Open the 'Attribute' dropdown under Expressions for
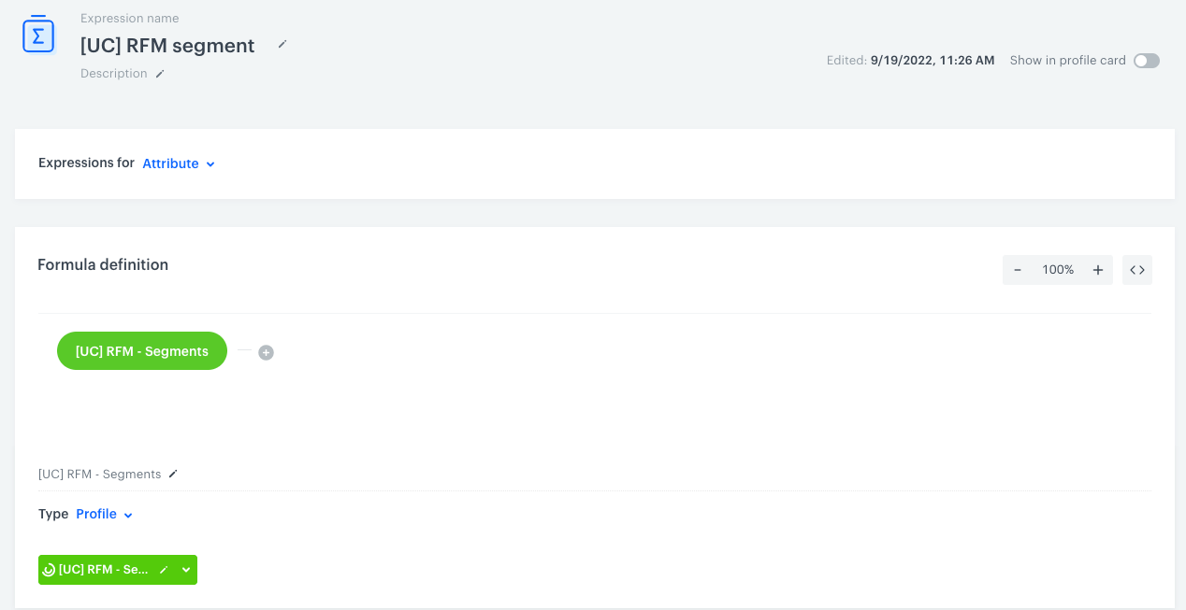The height and width of the screenshot is (610, 1186). (178, 163)
